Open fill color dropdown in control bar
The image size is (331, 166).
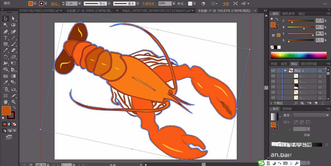tap(35, 4)
